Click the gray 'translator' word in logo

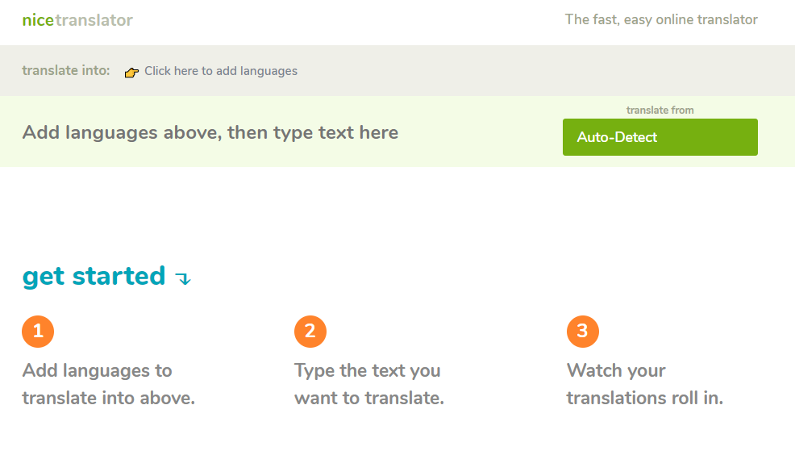[94, 20]
